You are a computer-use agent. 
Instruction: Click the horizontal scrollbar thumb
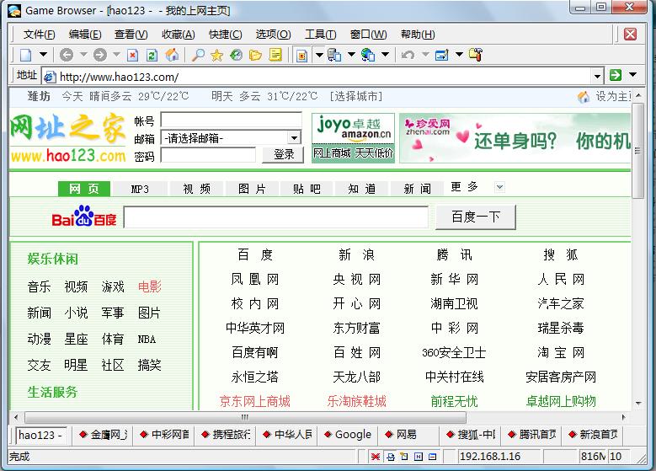click(x=245, y=417)
